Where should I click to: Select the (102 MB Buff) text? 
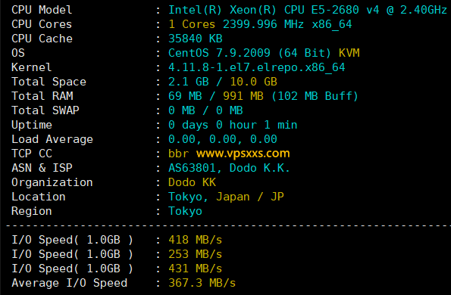click(315, 96)
